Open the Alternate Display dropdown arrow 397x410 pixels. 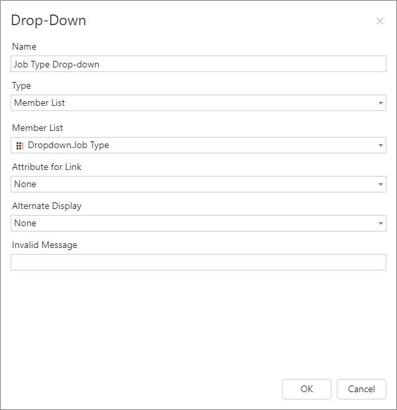pyautogui.click(x=380, y=224)
